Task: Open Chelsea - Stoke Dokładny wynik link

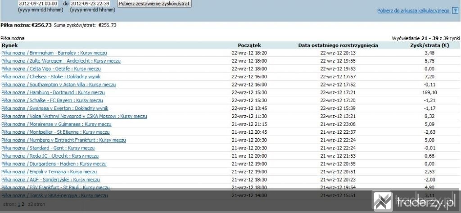Action: 51,77
